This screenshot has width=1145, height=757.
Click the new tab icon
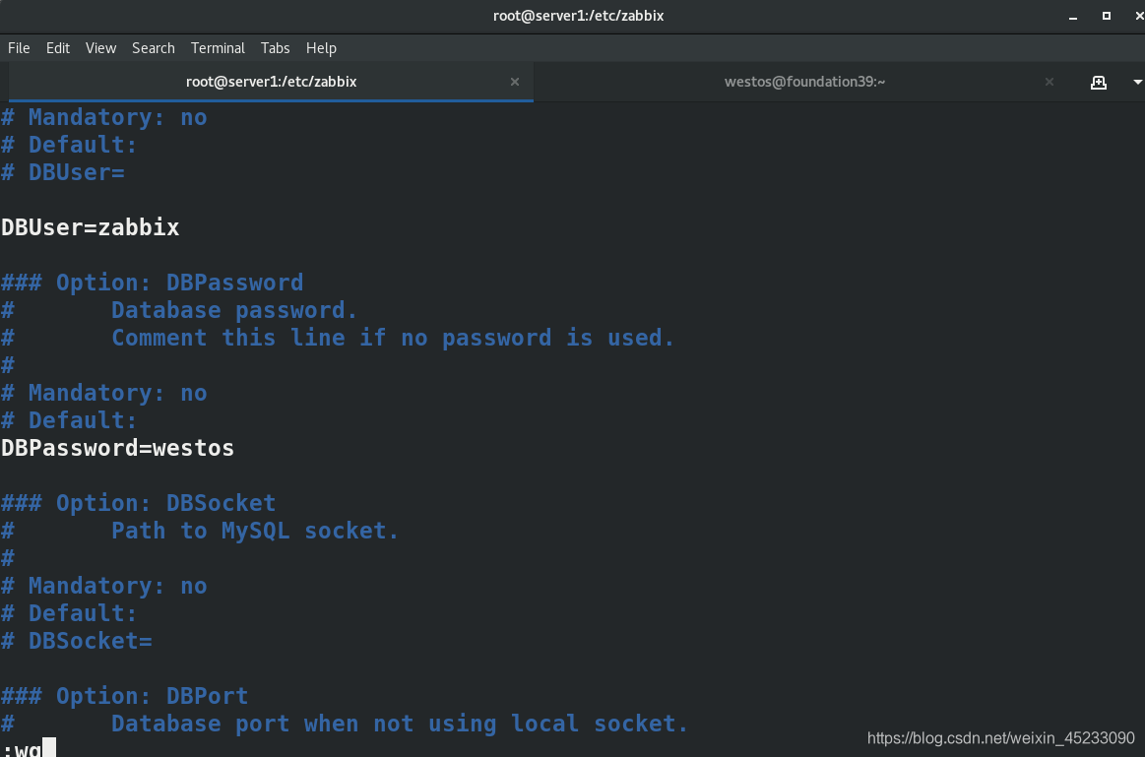pos(1099,83)
